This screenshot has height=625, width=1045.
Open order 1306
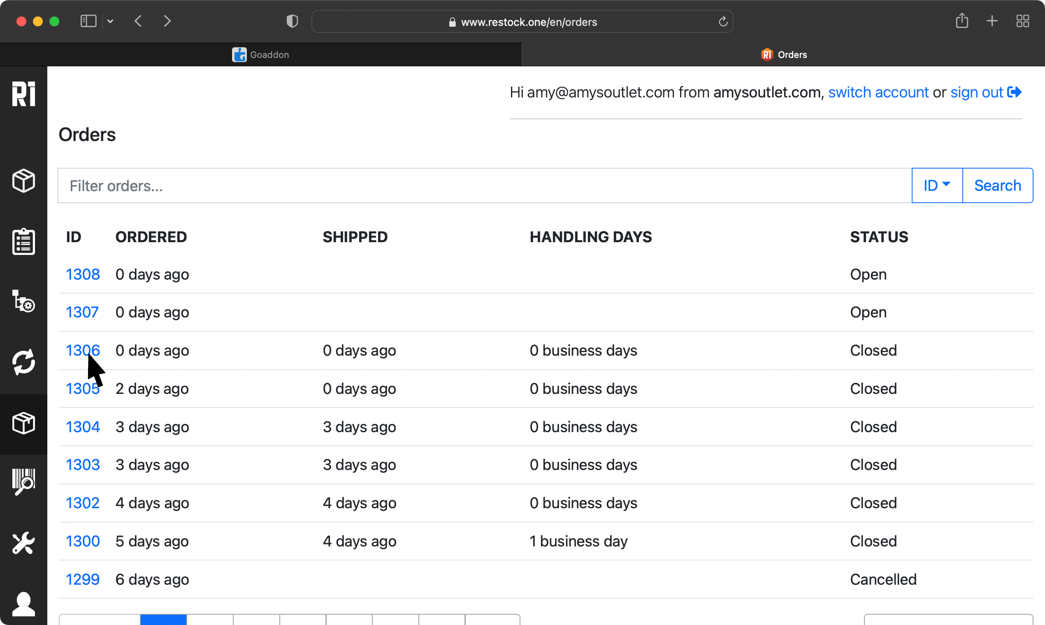(83, 350)
